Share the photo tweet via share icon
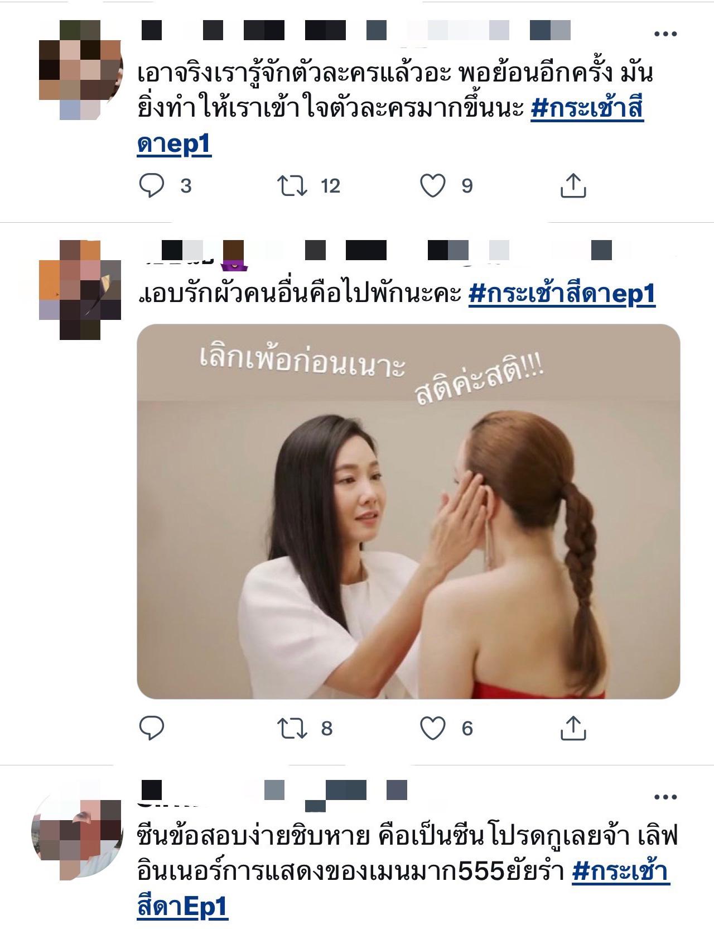The height and width of the screenshot is (929, 714). pyautogui.click(x=573, y=728)
